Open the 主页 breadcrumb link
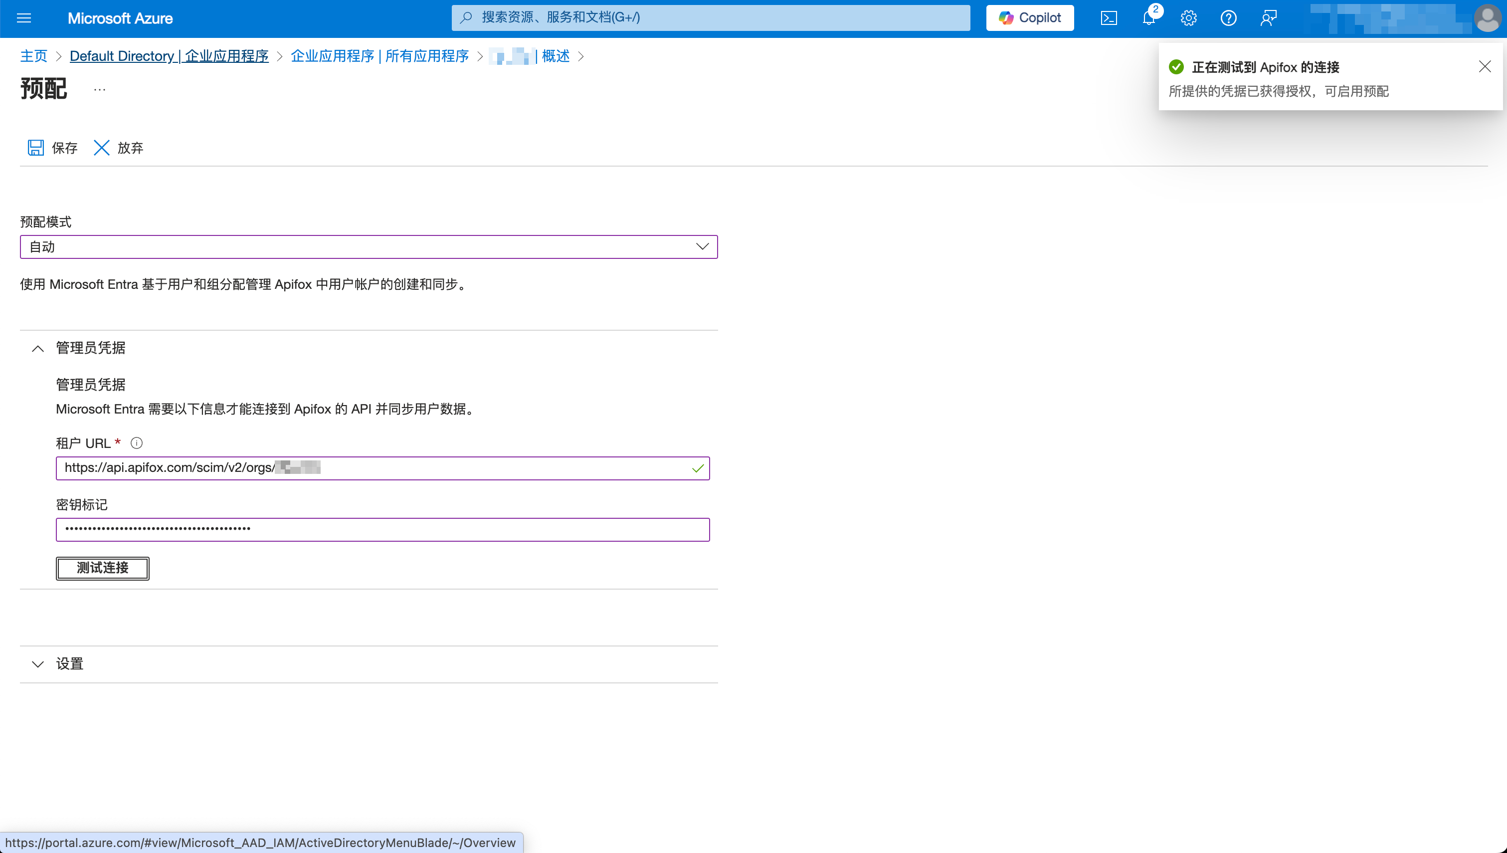 pos(33,56)
